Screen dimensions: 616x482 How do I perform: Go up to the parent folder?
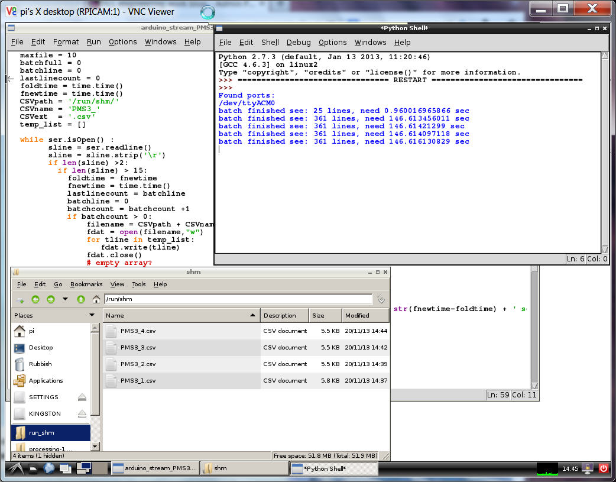tap(80, 299)
